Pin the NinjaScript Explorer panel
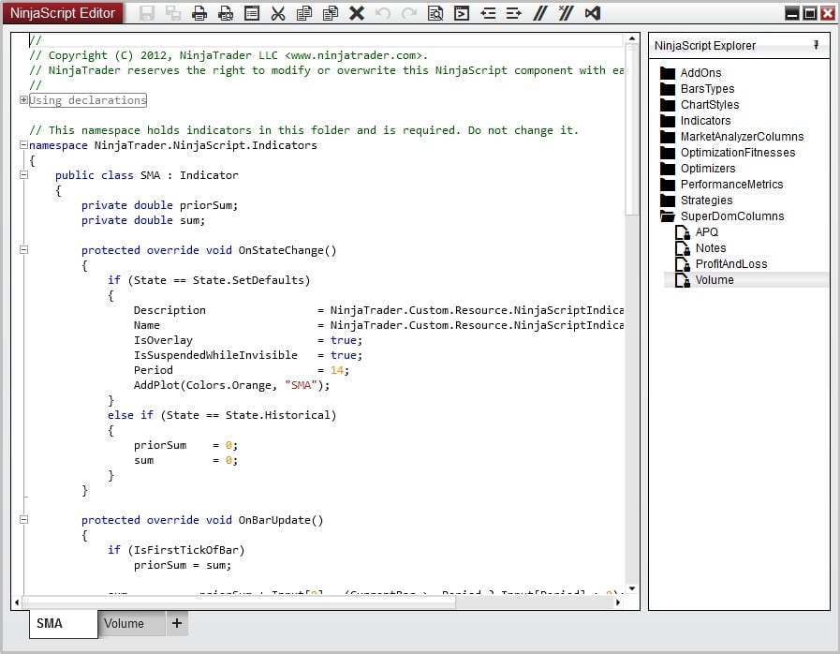Image resolution: width=840 pixels, height=654 pixels. [x=816, y=45]
